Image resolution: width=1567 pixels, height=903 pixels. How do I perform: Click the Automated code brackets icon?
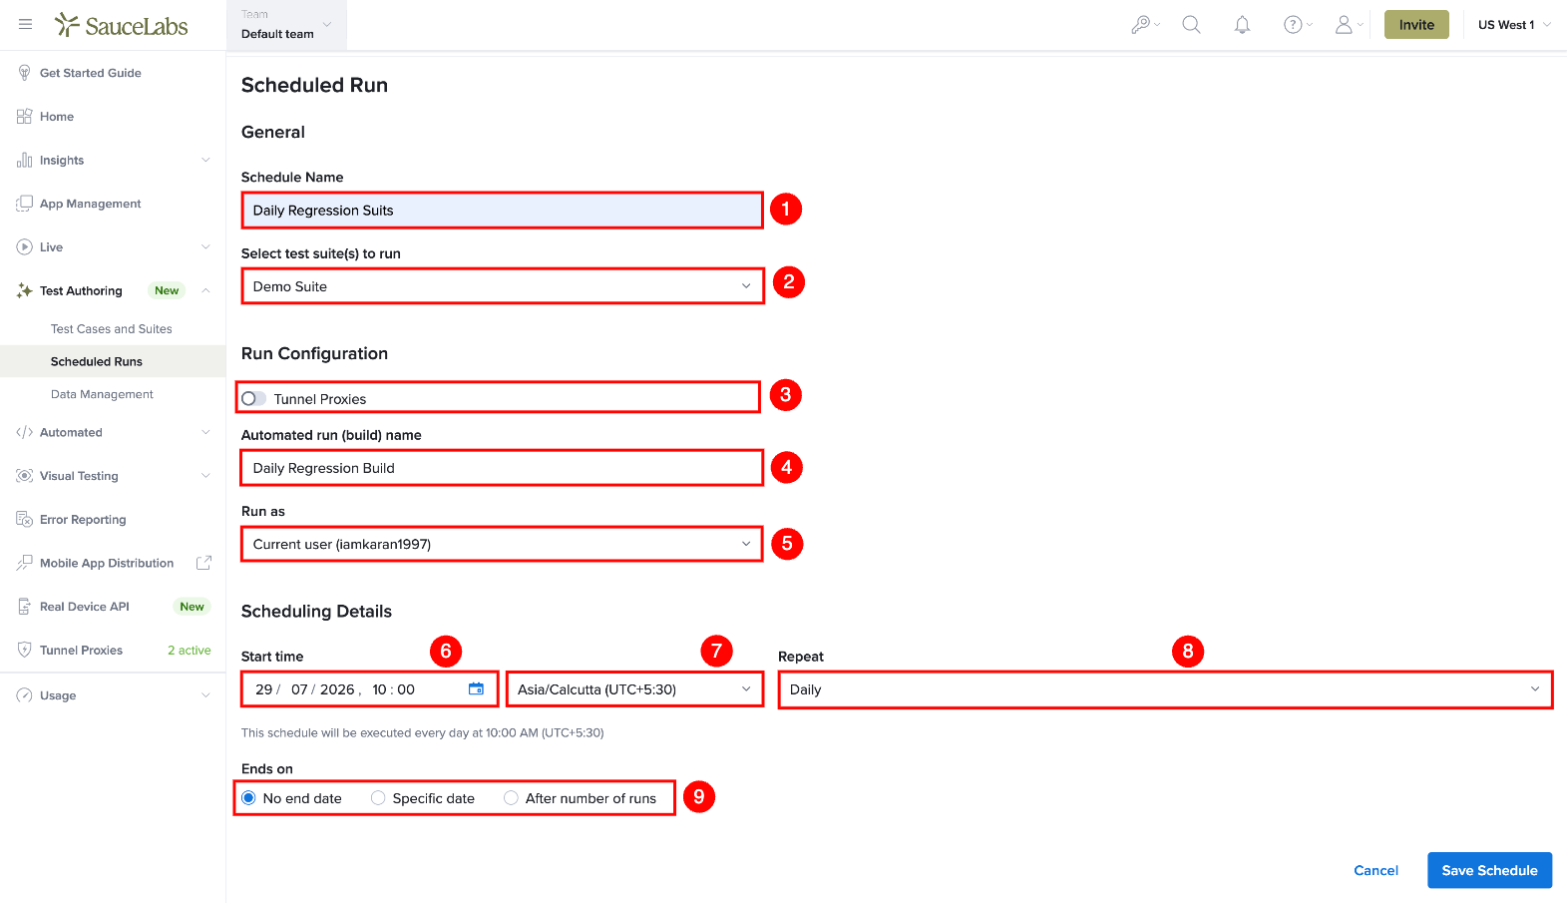coord(24,433)
